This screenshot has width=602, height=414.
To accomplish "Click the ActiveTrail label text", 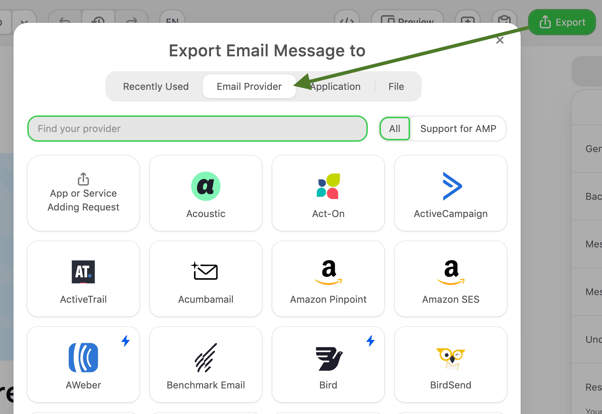I will pyautogui.click(x=83, y=299).
